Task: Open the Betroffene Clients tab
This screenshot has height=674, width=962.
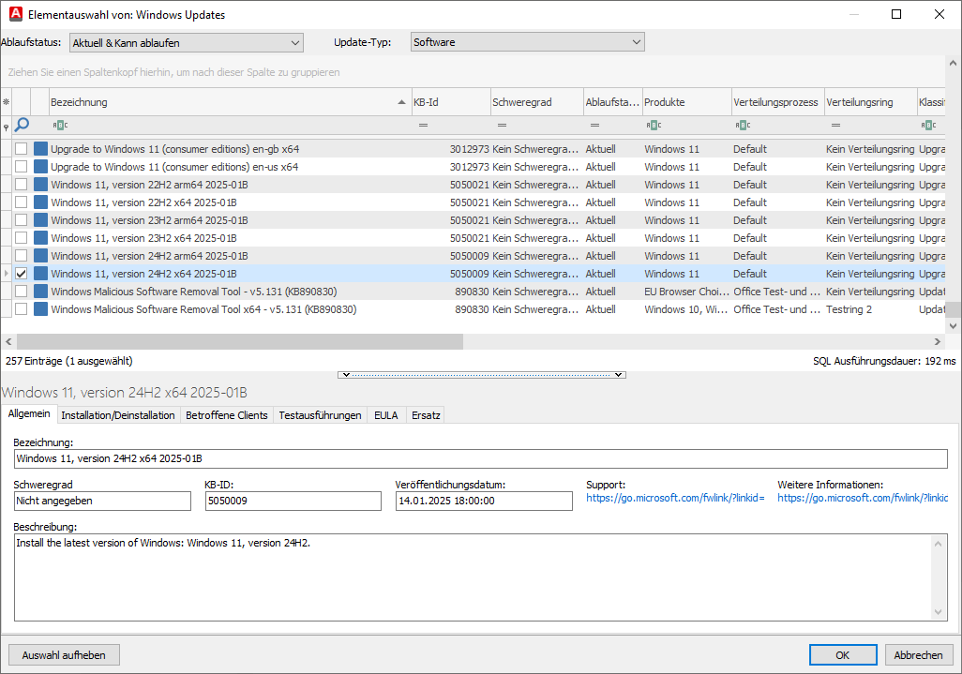Action: [x=226, y=415]
